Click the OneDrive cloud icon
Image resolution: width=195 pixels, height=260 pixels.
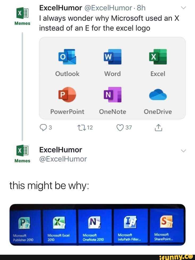[158, 94]
